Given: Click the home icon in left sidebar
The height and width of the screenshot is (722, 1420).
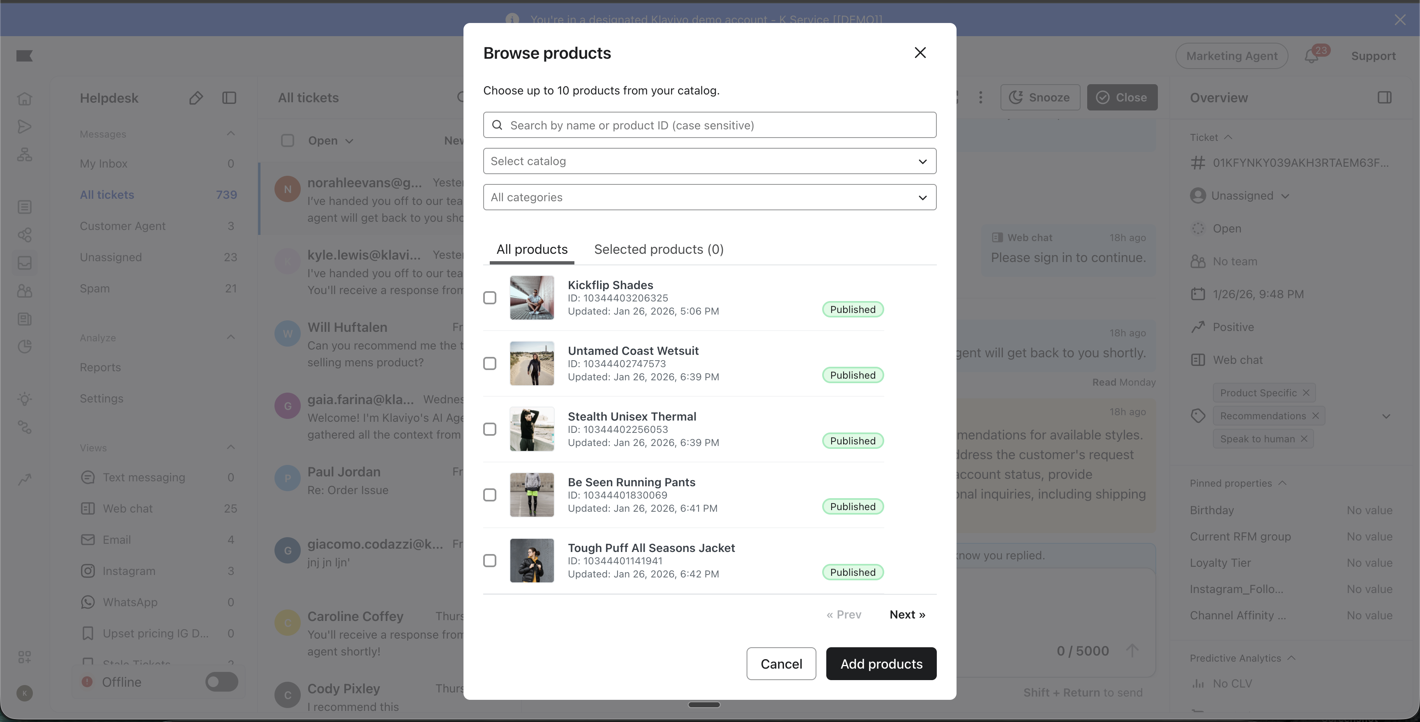Looking at the screenshot, I should (24, 99).
